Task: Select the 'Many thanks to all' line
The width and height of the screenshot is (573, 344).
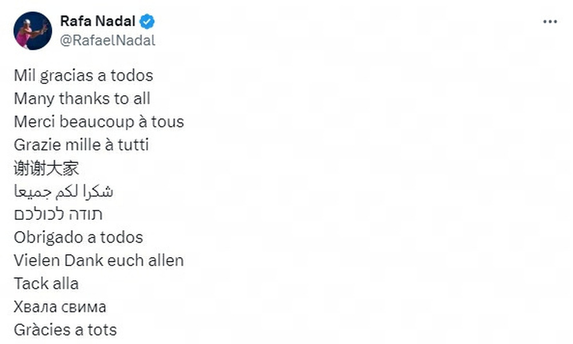Action: [x=82, y=98]
